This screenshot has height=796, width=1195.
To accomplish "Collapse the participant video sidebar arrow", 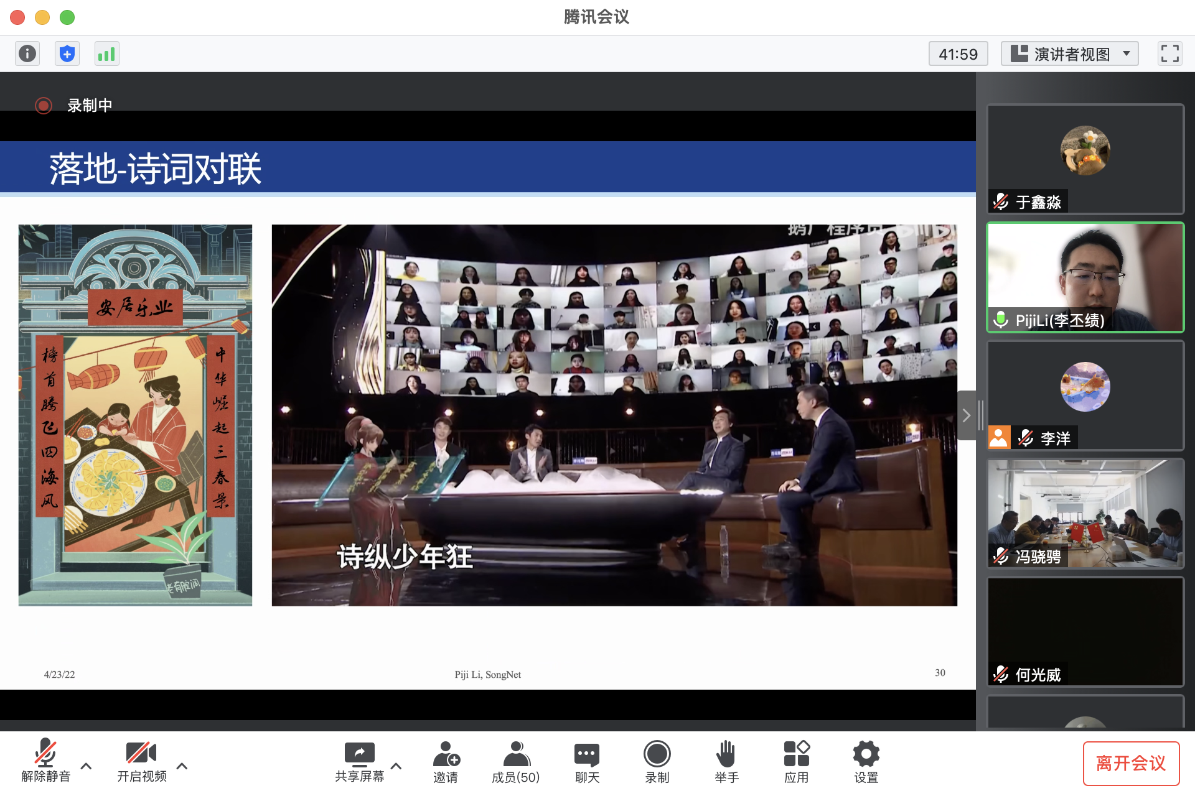I will 967,415.
